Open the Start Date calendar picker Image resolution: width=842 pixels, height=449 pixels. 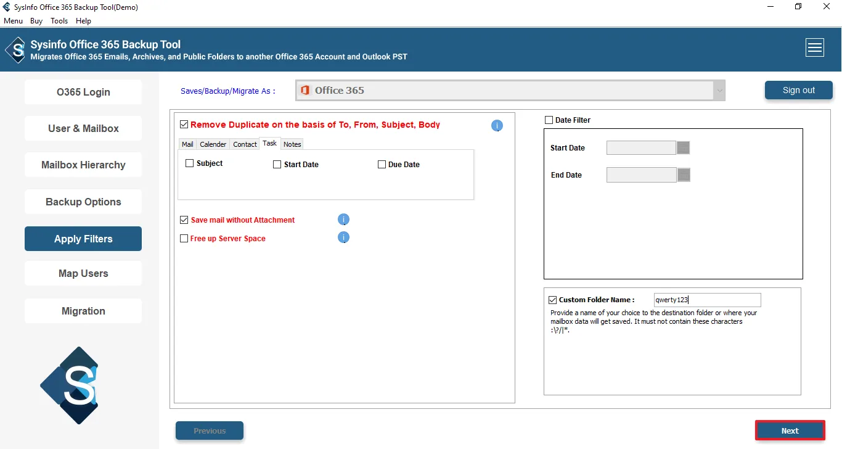click(x=683, y=148)
